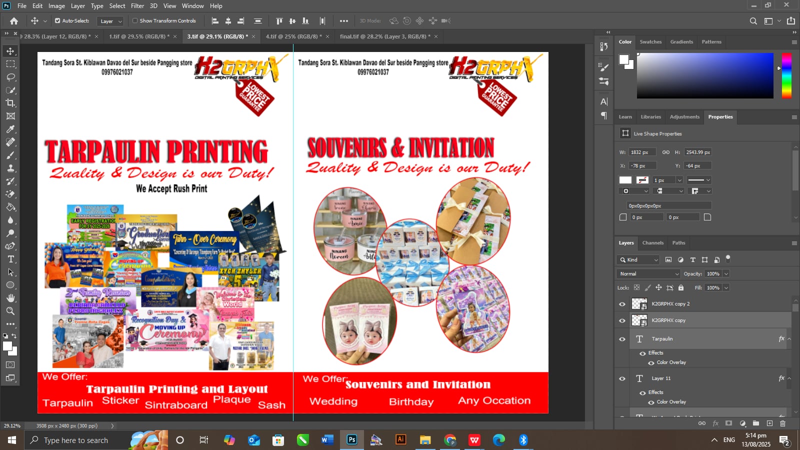Click the shape width input field

641,152
